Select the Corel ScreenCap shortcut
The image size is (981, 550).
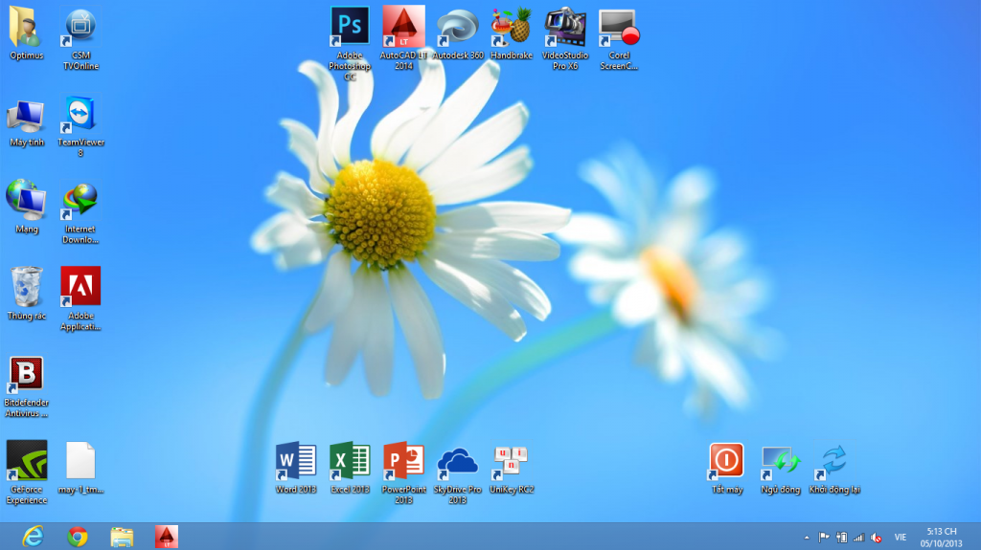coord(618,27)
